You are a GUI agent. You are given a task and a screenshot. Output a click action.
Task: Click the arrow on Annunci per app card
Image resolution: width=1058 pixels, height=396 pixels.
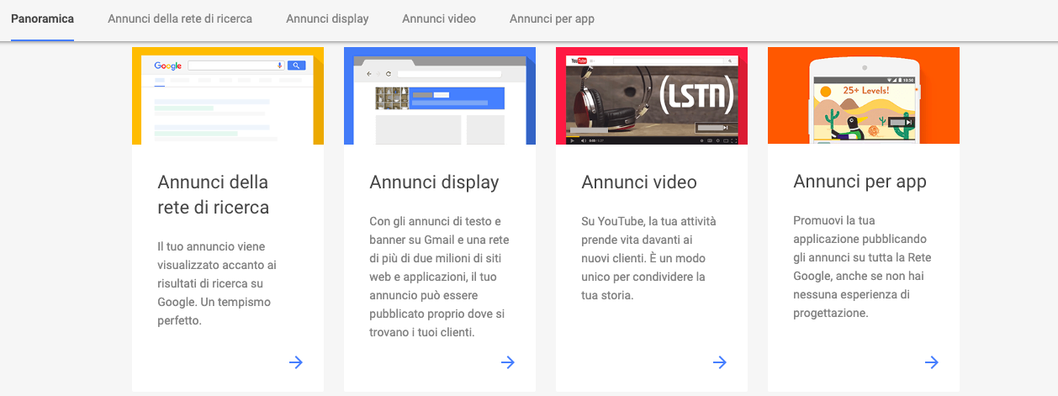click(932, 362)
